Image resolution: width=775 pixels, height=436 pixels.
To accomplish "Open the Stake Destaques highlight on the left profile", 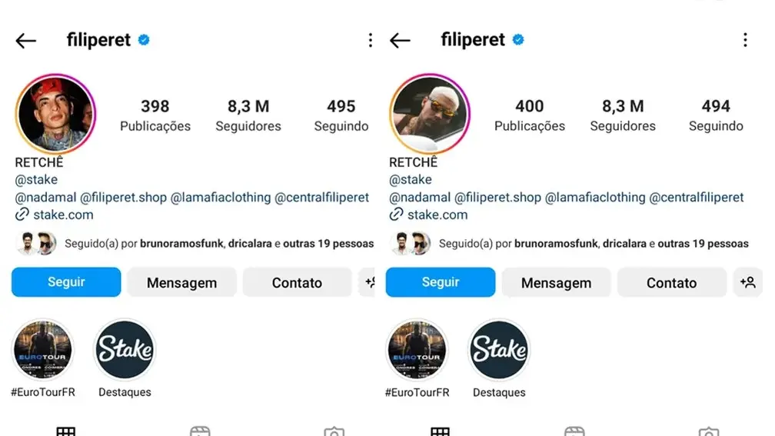I will [125, 349].
